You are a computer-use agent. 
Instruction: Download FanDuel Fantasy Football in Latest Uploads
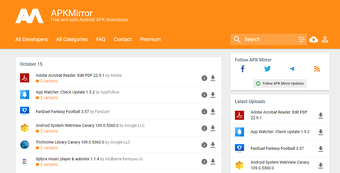point(321,149)
